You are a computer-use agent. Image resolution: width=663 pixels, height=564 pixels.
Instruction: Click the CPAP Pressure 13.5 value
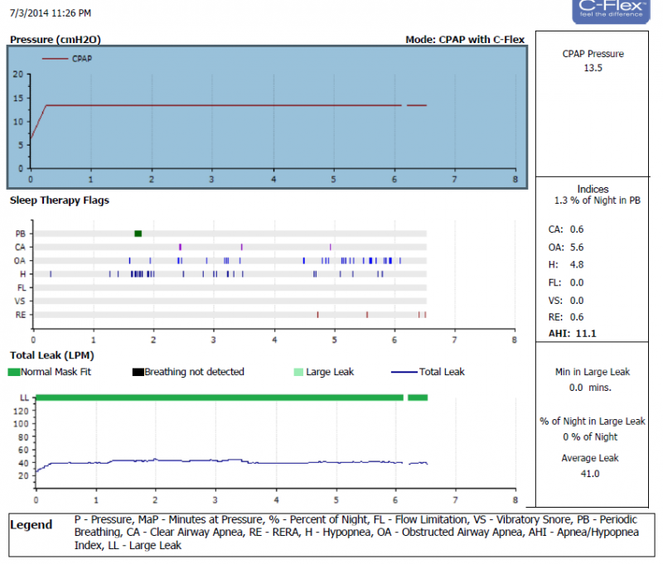593,68
